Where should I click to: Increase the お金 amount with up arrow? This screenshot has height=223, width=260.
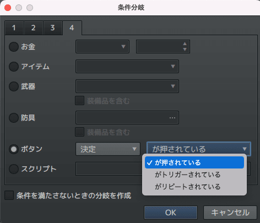[185, 43]
